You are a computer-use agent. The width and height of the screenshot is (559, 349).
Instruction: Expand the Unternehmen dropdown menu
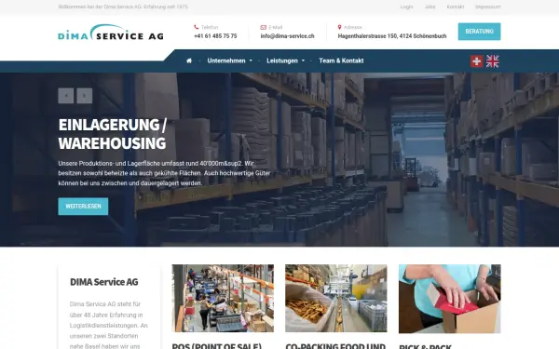click(229, 60)
